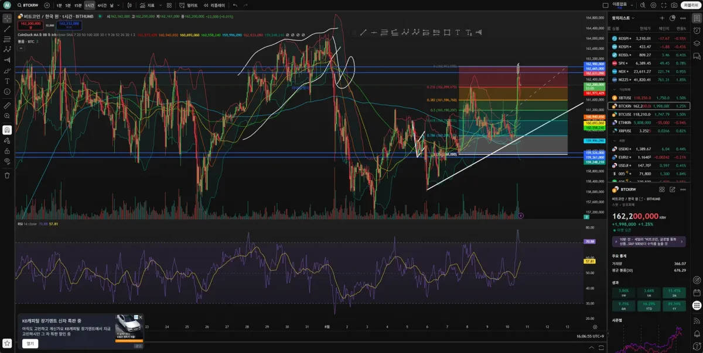Add a symbol to compare with plus icon
The height and width of the screenshot is (353, 703).
tap(47, 5)
